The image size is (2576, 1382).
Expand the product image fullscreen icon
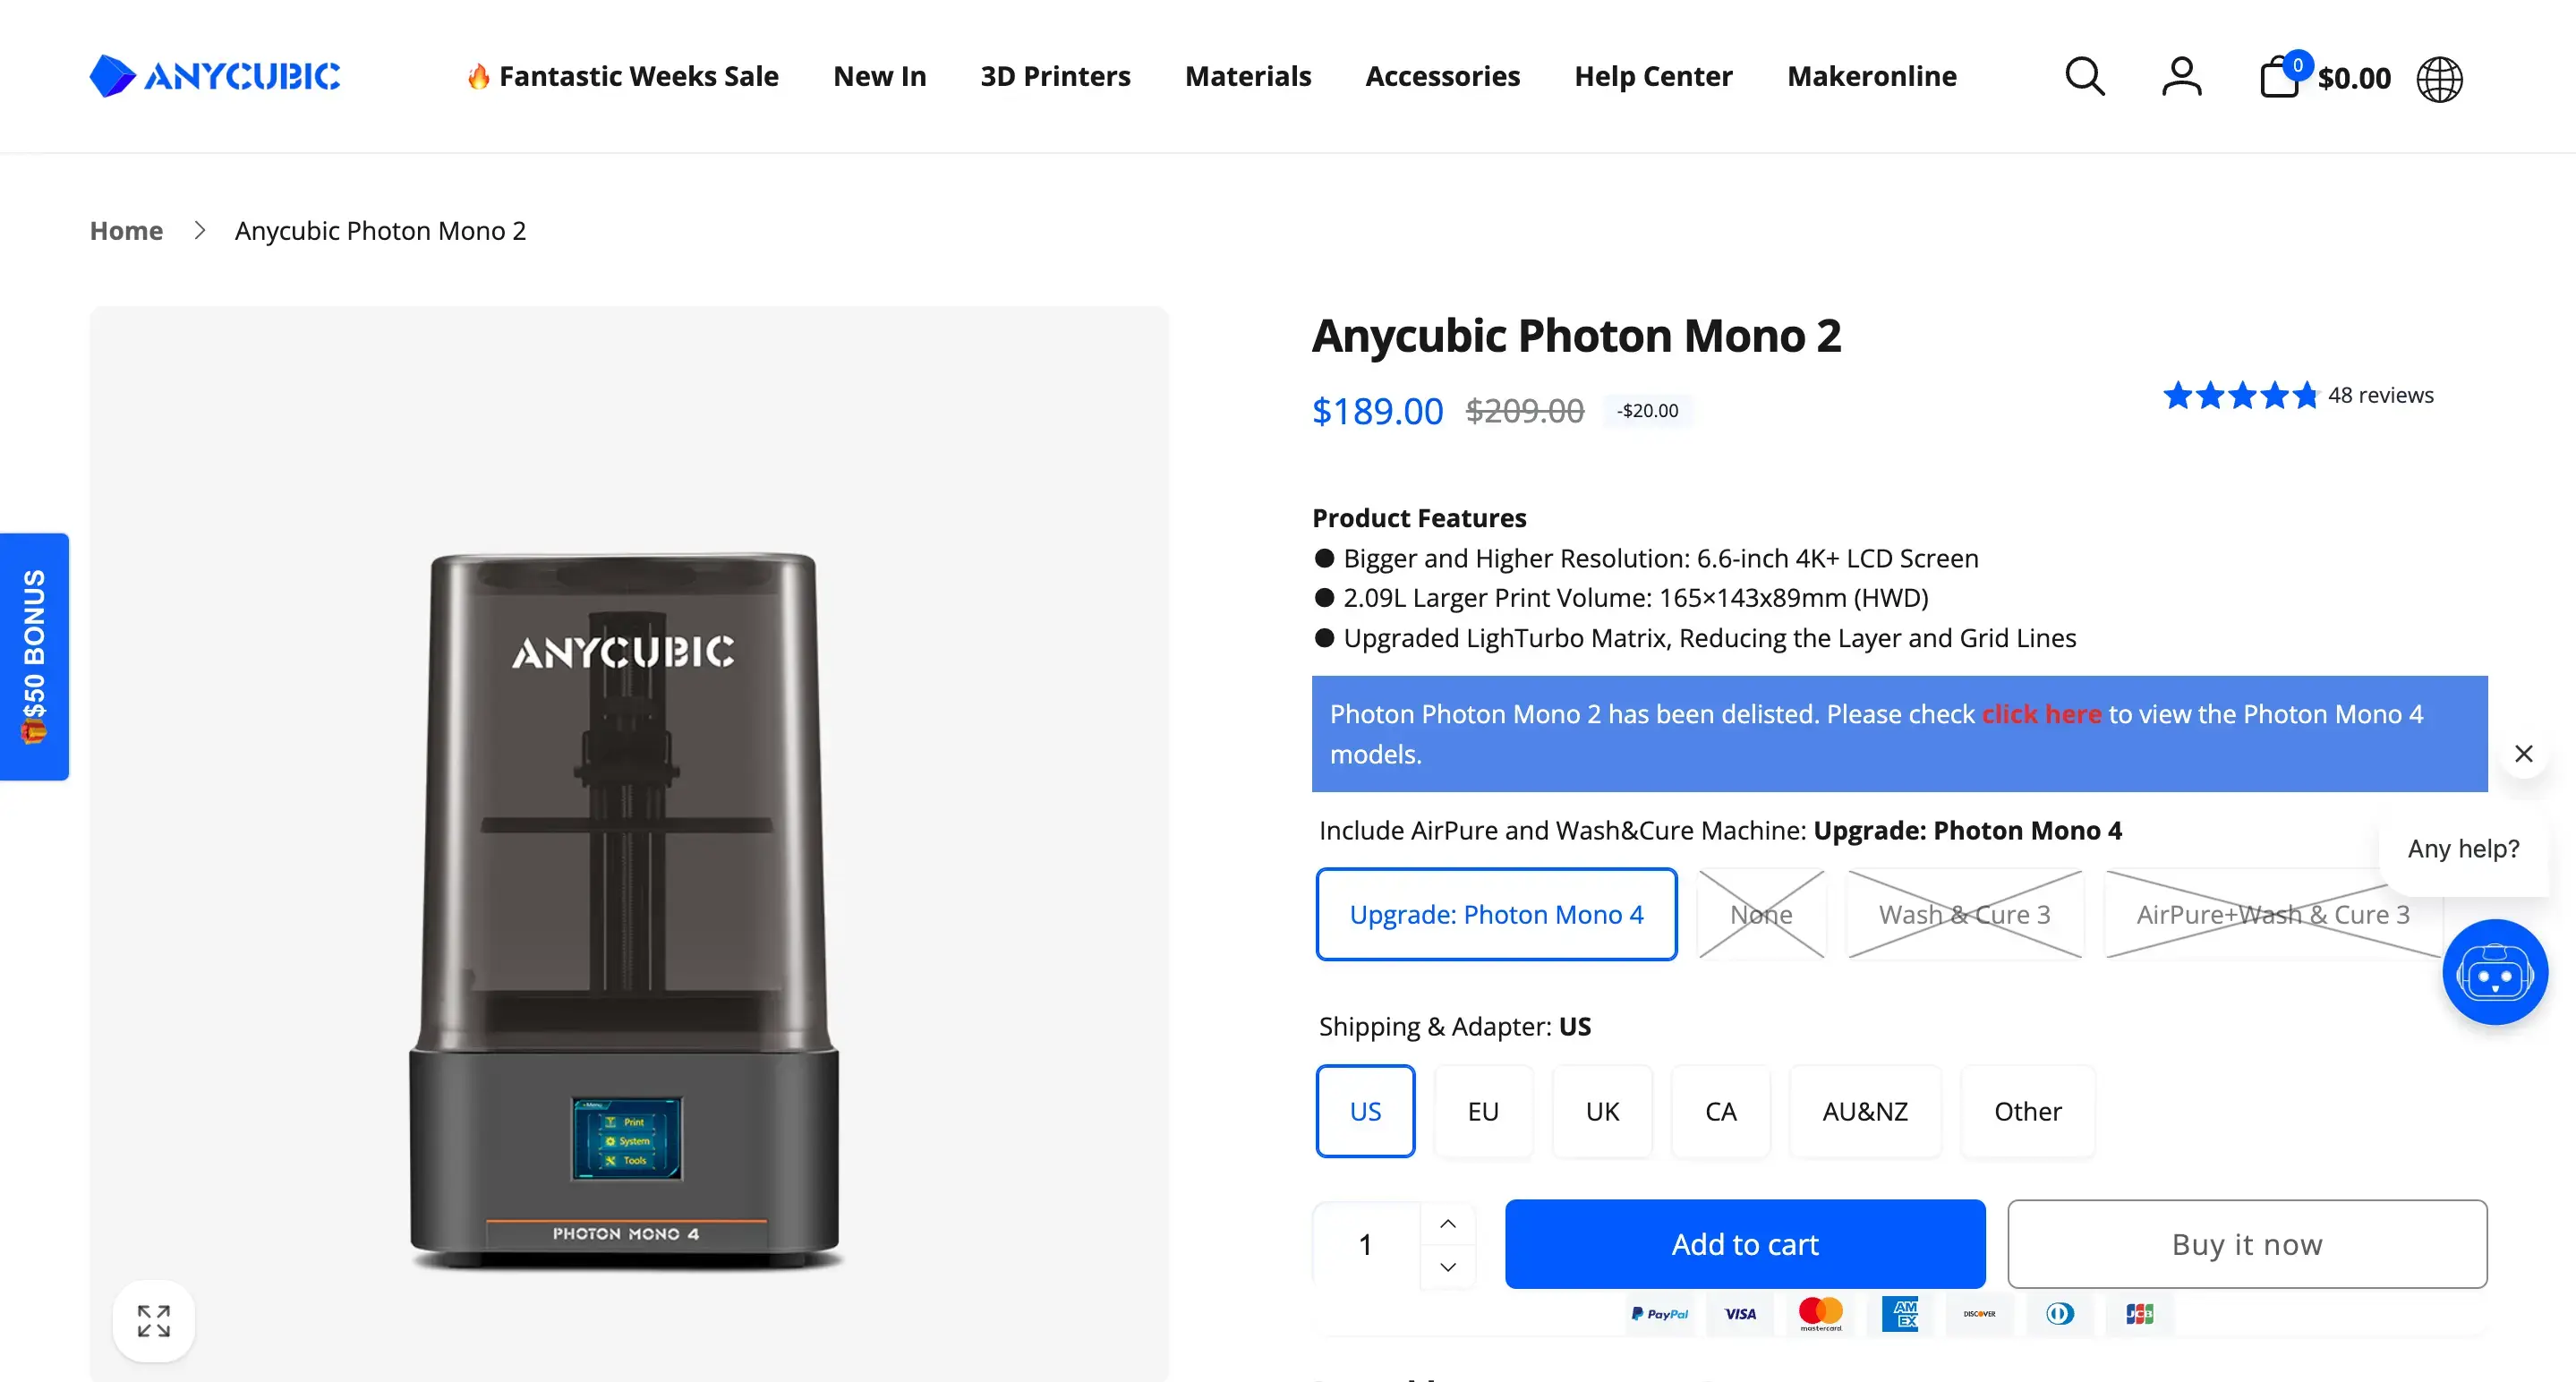153,1320
